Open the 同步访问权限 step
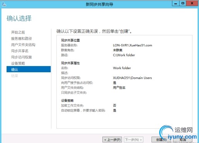This screenshot has height=143, width=199. coord(21,57)
